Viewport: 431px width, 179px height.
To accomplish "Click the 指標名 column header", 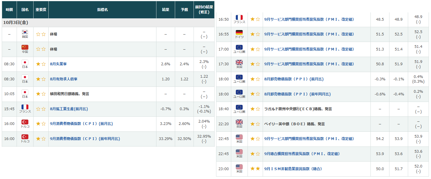I will coord(102,10).
